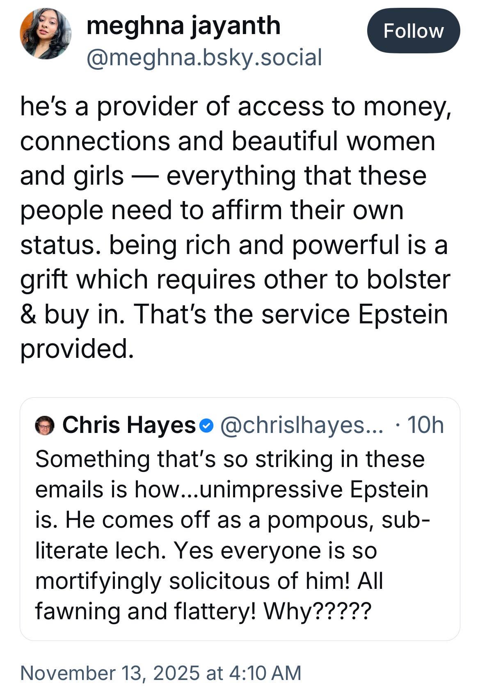The height and width of the screenshot is (689, 480).
Task: Click the 10h timestamp on quoted post
Action: pyautogui.click(x=425, y=425)
